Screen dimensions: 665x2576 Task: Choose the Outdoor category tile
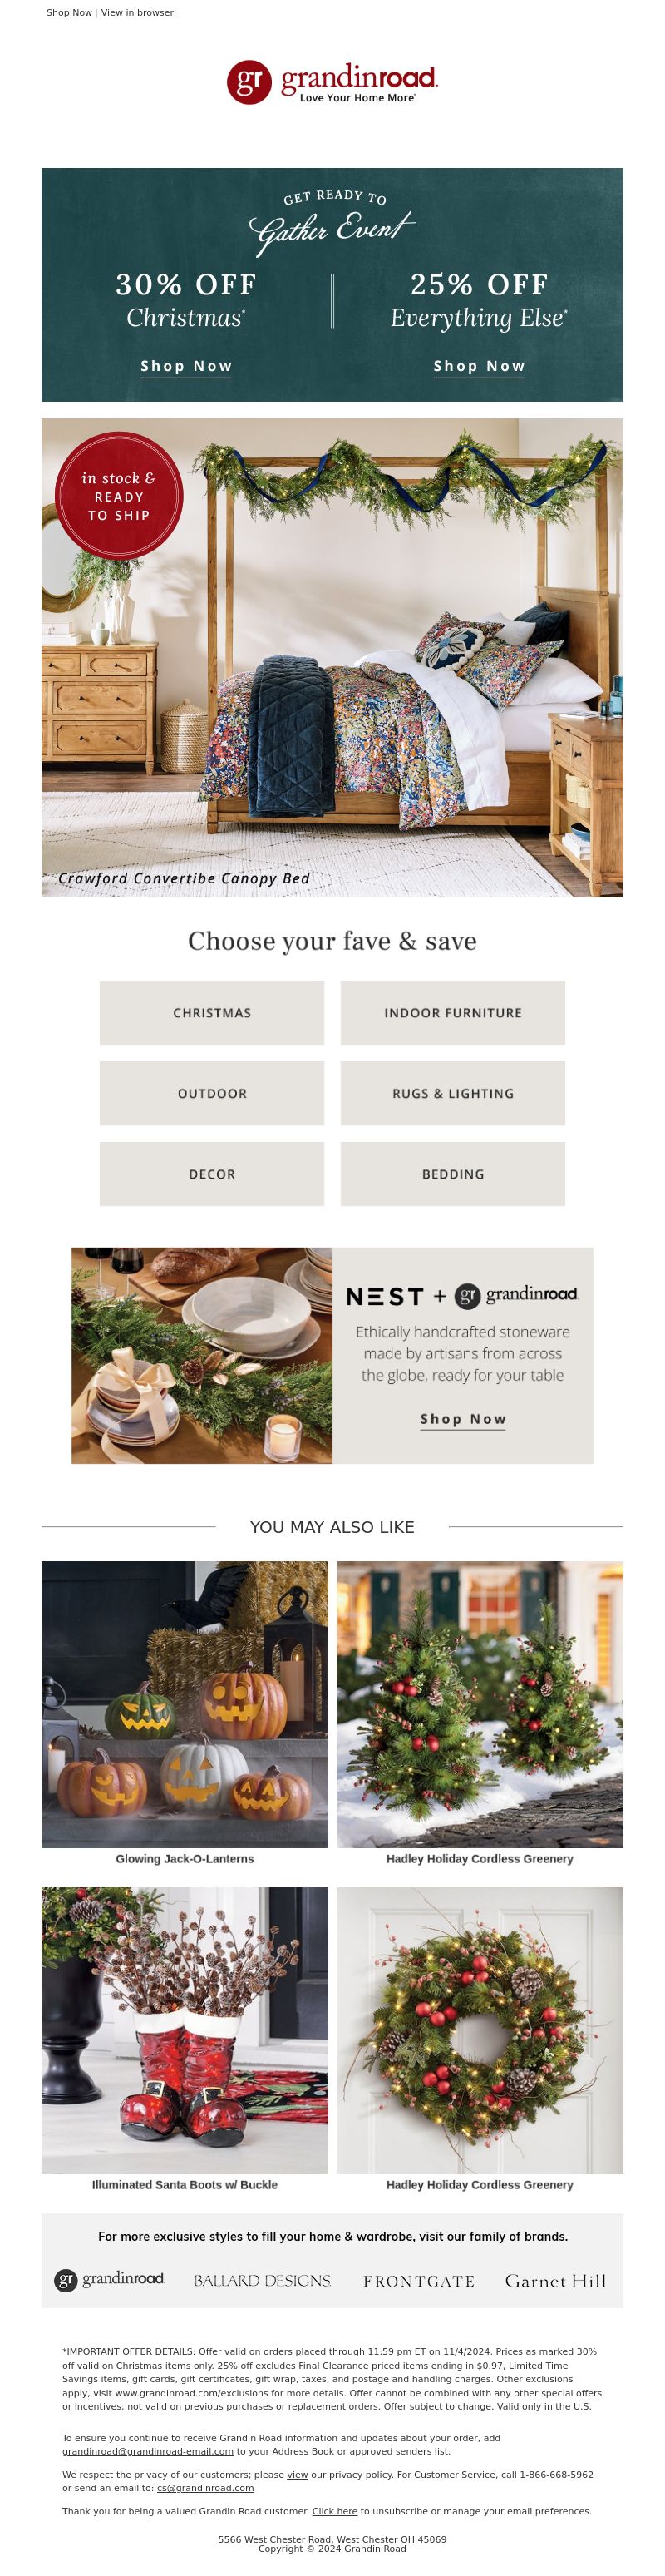click(x=212, y=1094)
